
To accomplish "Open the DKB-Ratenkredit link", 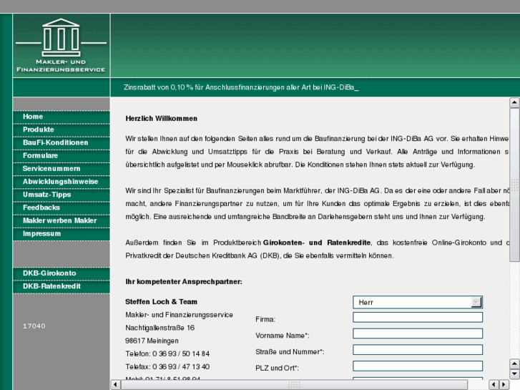I will click(62, 286).
